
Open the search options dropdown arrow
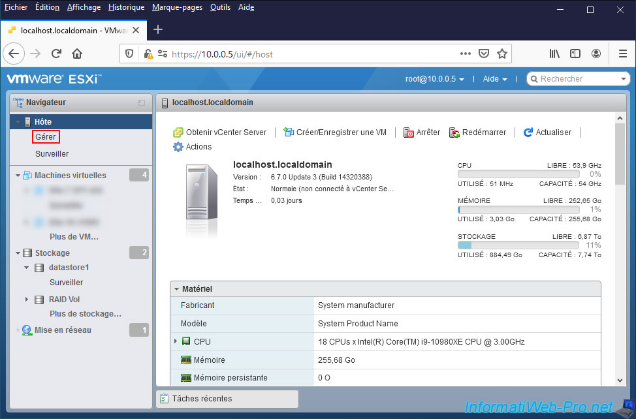624,78
